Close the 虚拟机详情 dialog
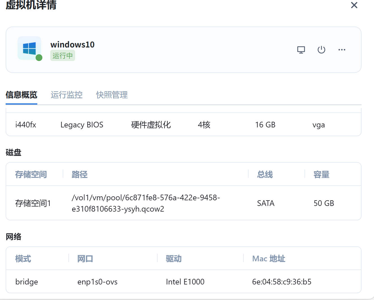The image size is (374, 300). (354, 5)
